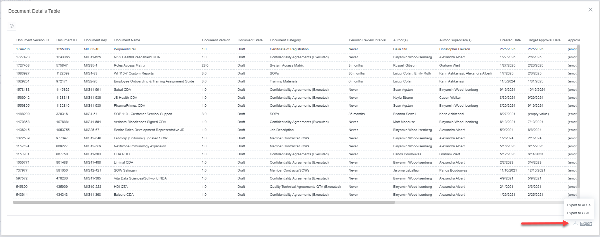Click the System Access Matrix category cell
Image resolution: width=600 pixels, height=237 pixels.
[x=287, y=65]
